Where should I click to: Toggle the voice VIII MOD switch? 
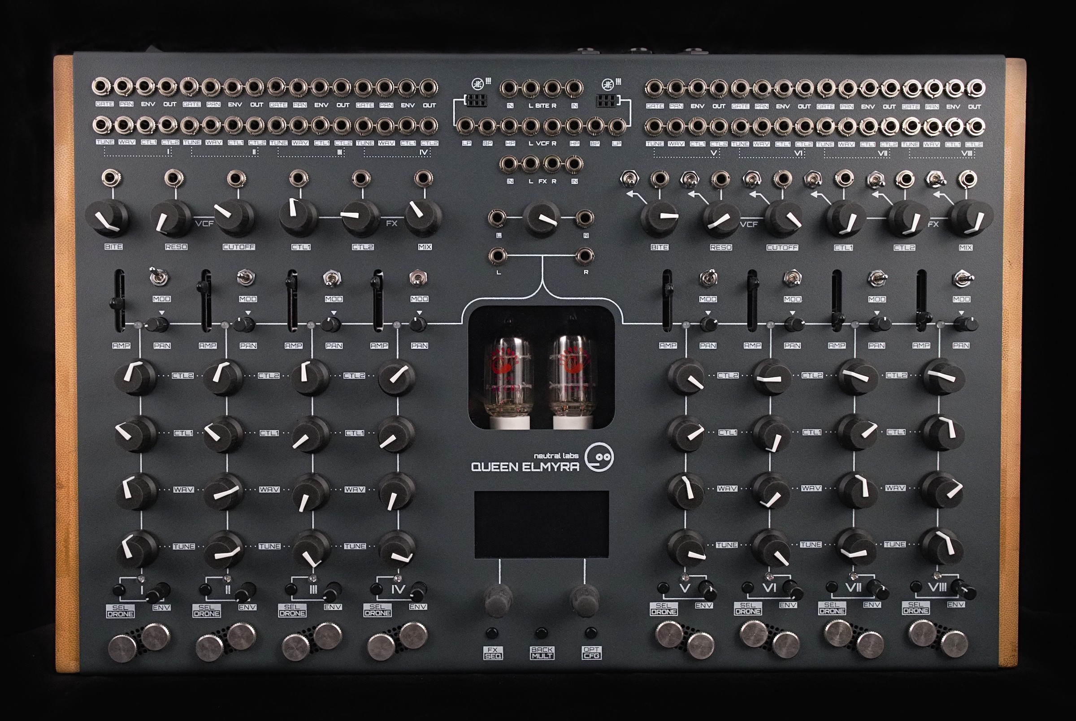(x=963, y=279)
